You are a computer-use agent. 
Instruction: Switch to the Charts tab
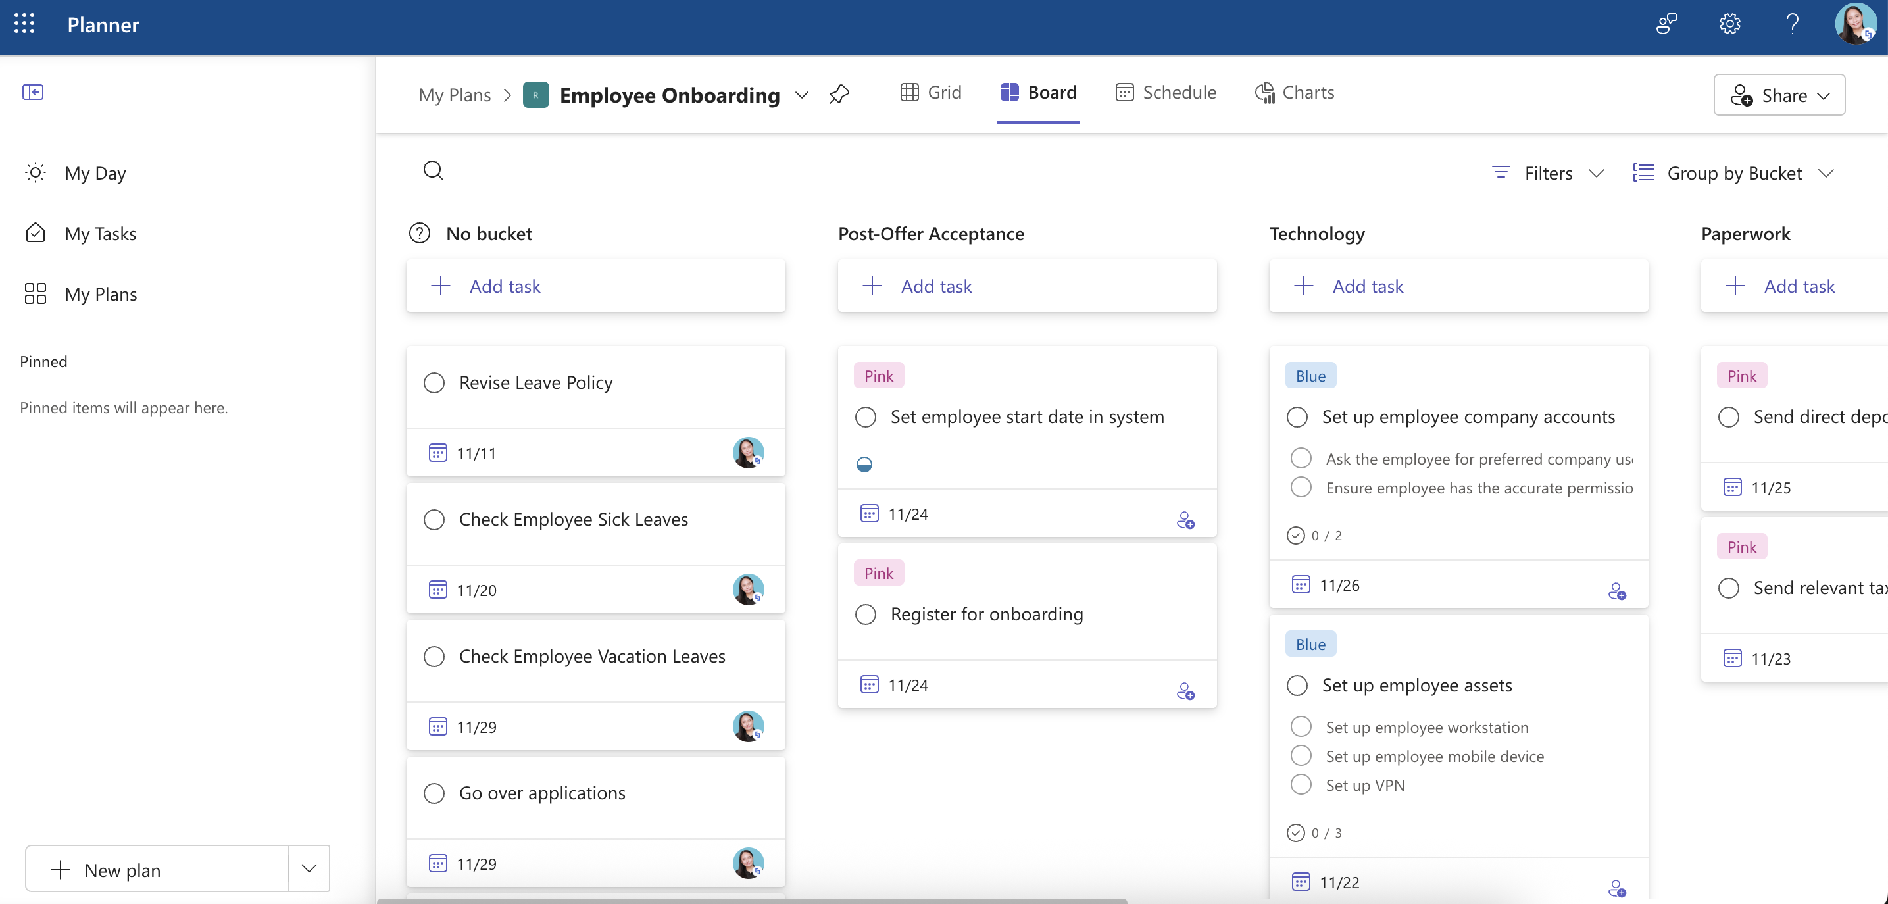click(x=1295, y=92)
